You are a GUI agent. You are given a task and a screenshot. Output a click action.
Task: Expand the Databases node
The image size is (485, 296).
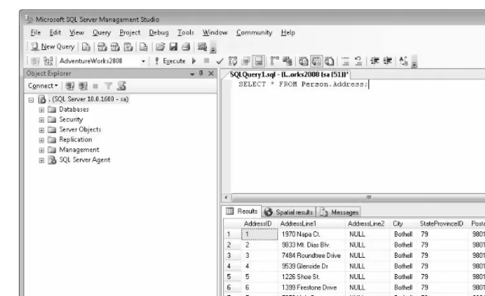point(41,110)
